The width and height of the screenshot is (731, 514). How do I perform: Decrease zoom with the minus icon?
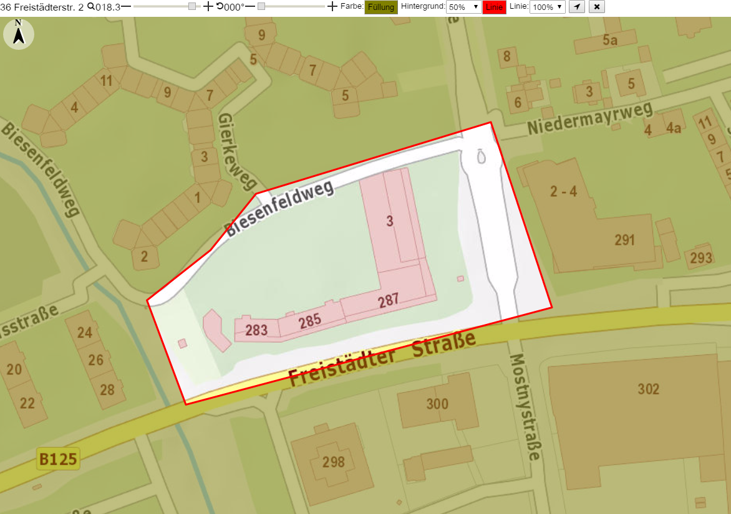click(x=126, y=6)
